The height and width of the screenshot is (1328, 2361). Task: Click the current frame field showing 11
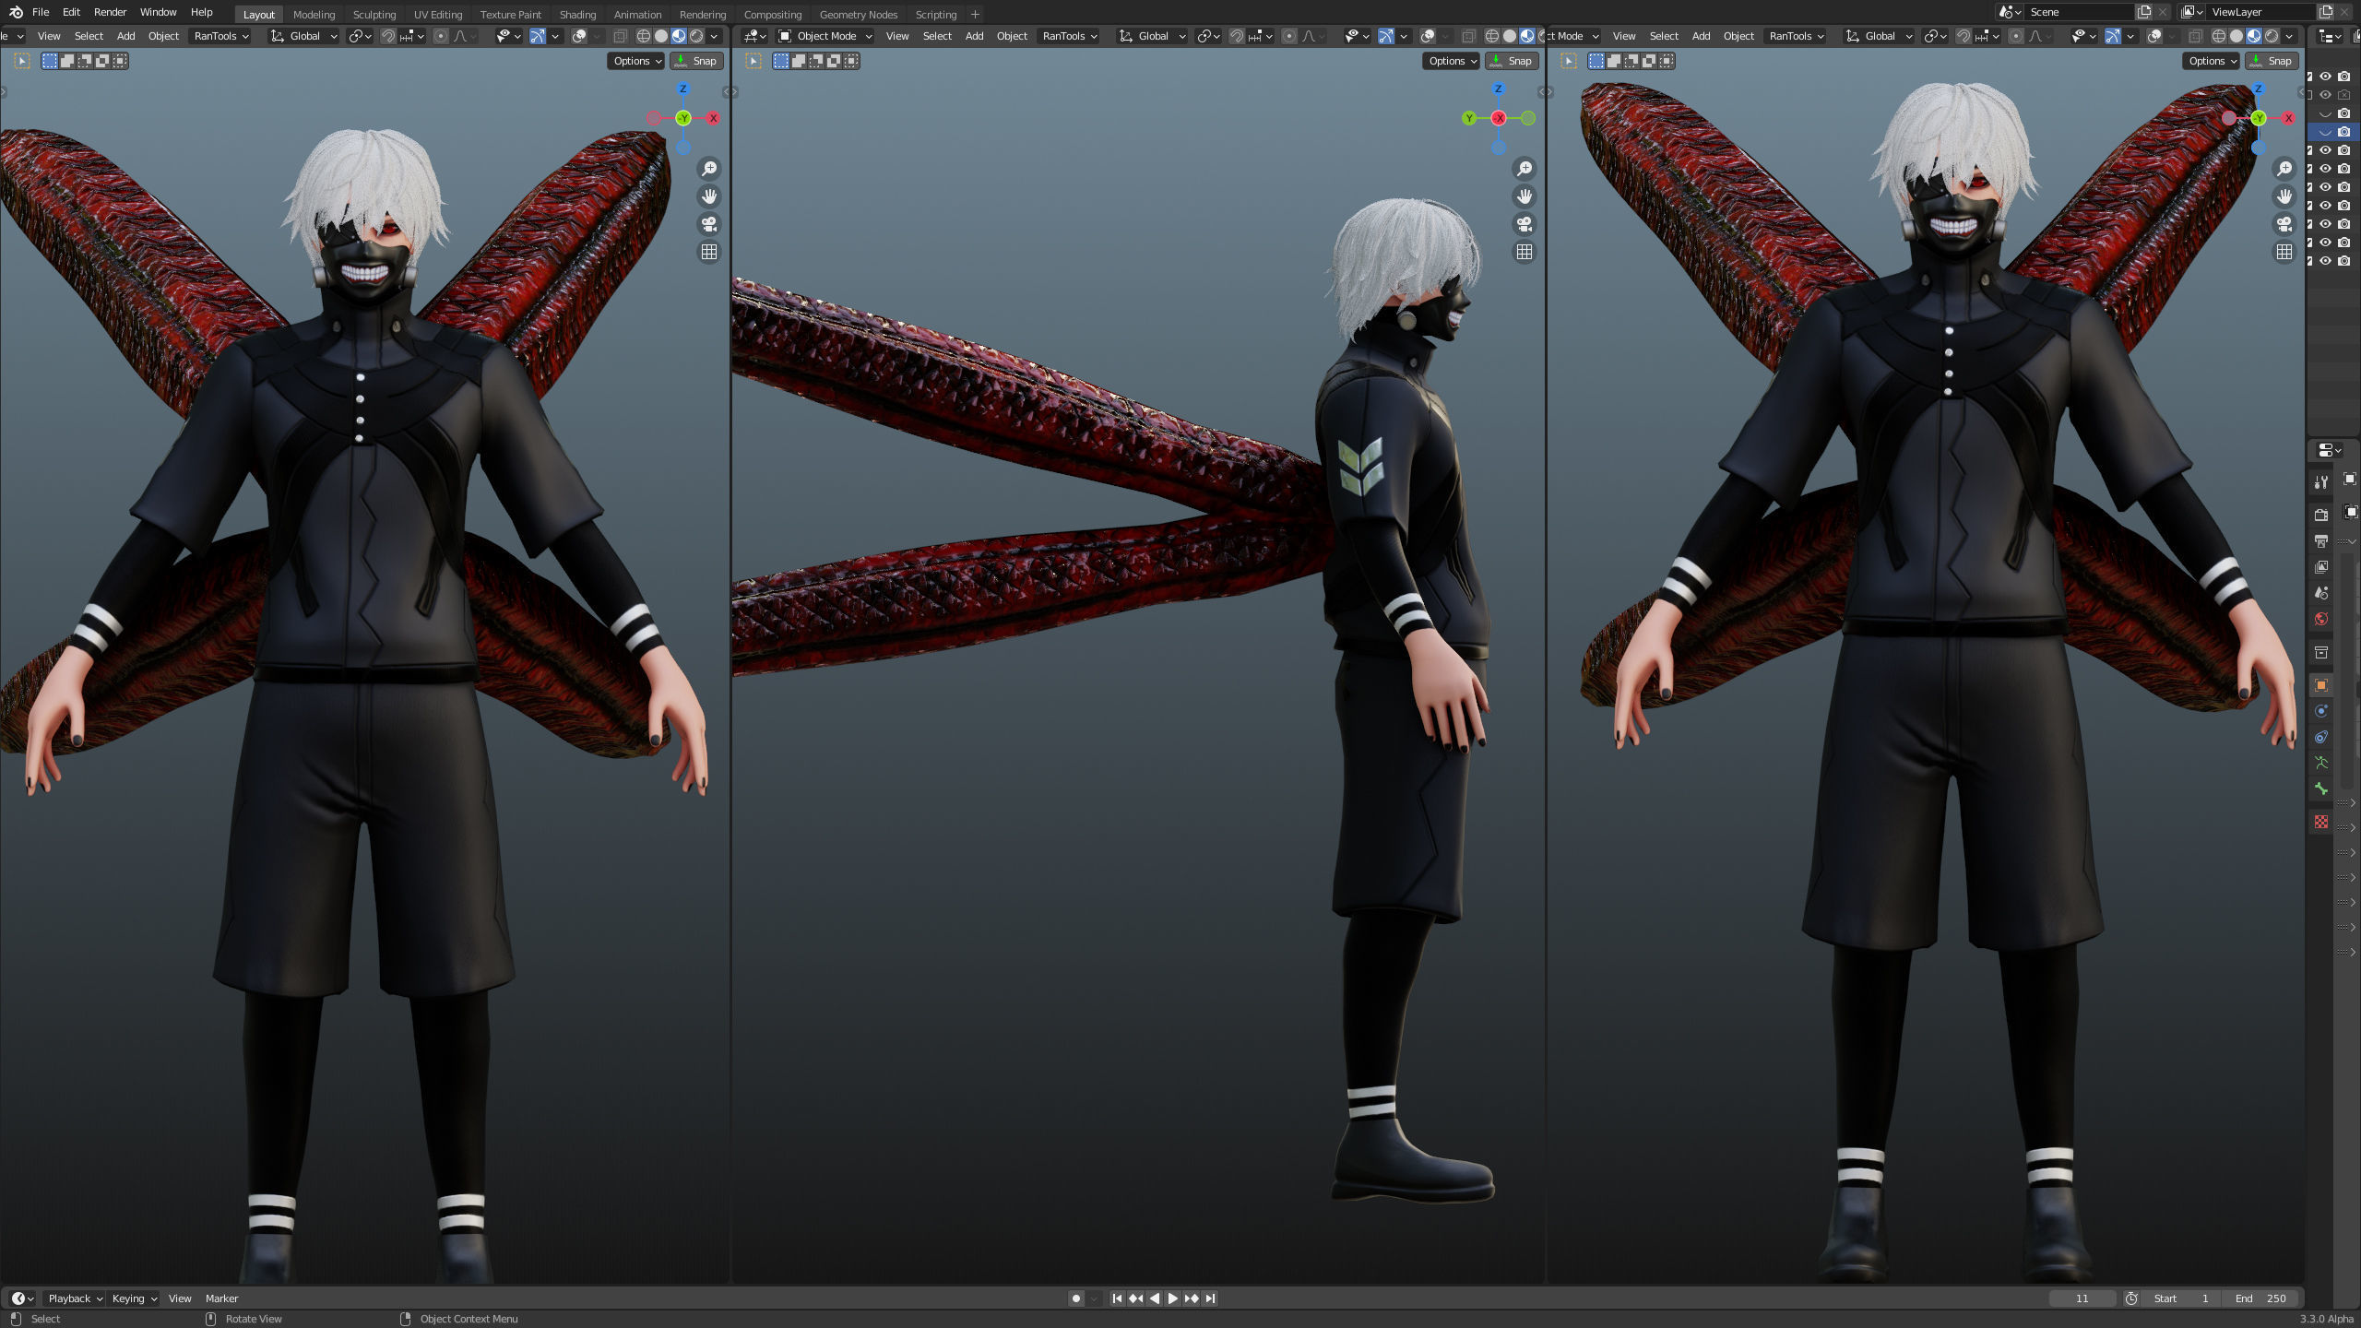pyautogui.click(x=2082, y=1298)
